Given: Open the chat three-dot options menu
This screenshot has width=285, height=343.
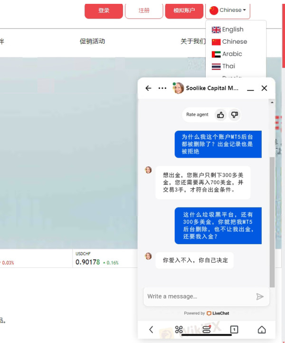Looking at the screenshot, I should tap(162, 88).
